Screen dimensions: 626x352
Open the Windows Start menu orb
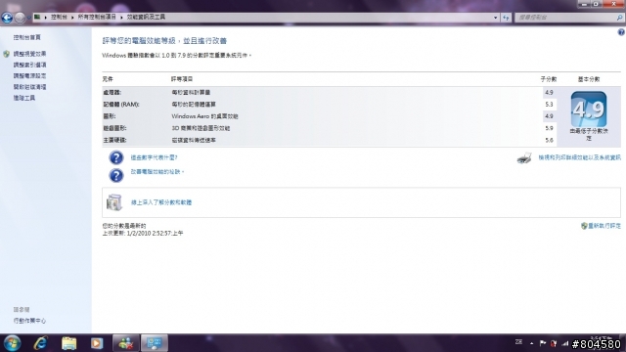coord(13,343)
